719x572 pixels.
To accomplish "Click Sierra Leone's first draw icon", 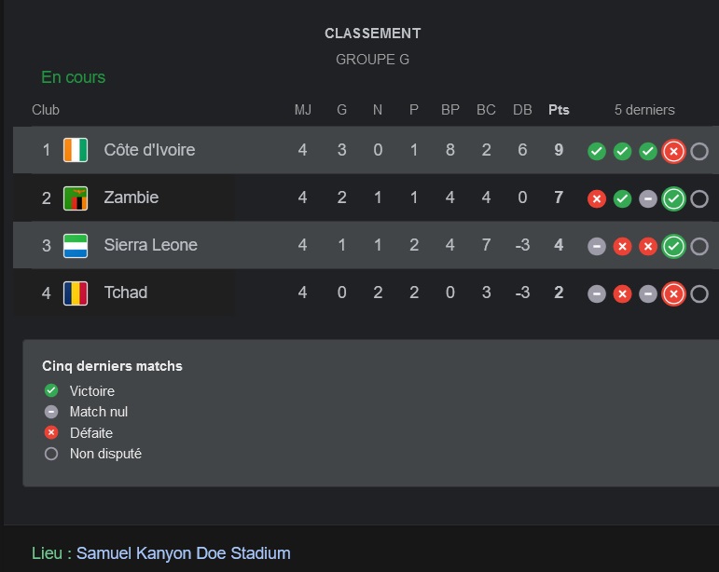I will coord(597,246).
